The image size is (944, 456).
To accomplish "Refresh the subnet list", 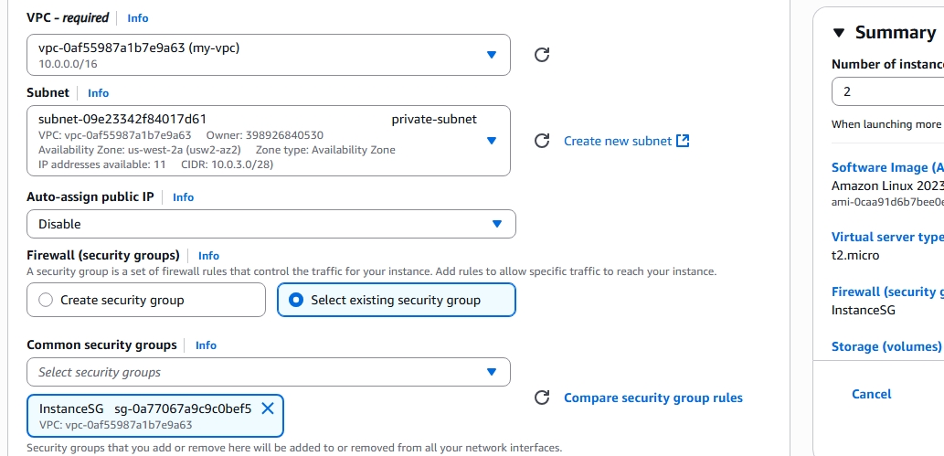I will pyautogui.click(x=542, y=141).
